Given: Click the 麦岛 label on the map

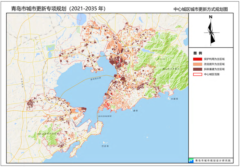Looking at the screenshot, I should (135, 111).
